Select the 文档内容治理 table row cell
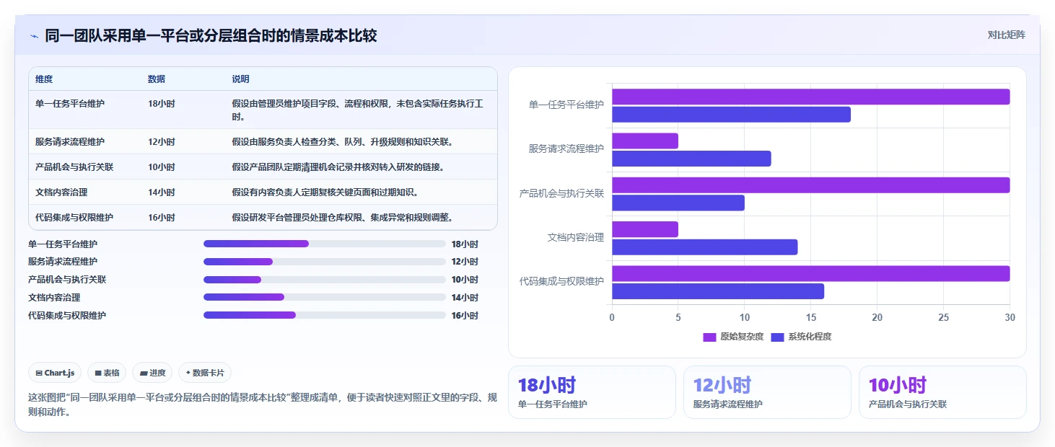The height and width of the screenshot is (447, 1055). coord(61,192)
